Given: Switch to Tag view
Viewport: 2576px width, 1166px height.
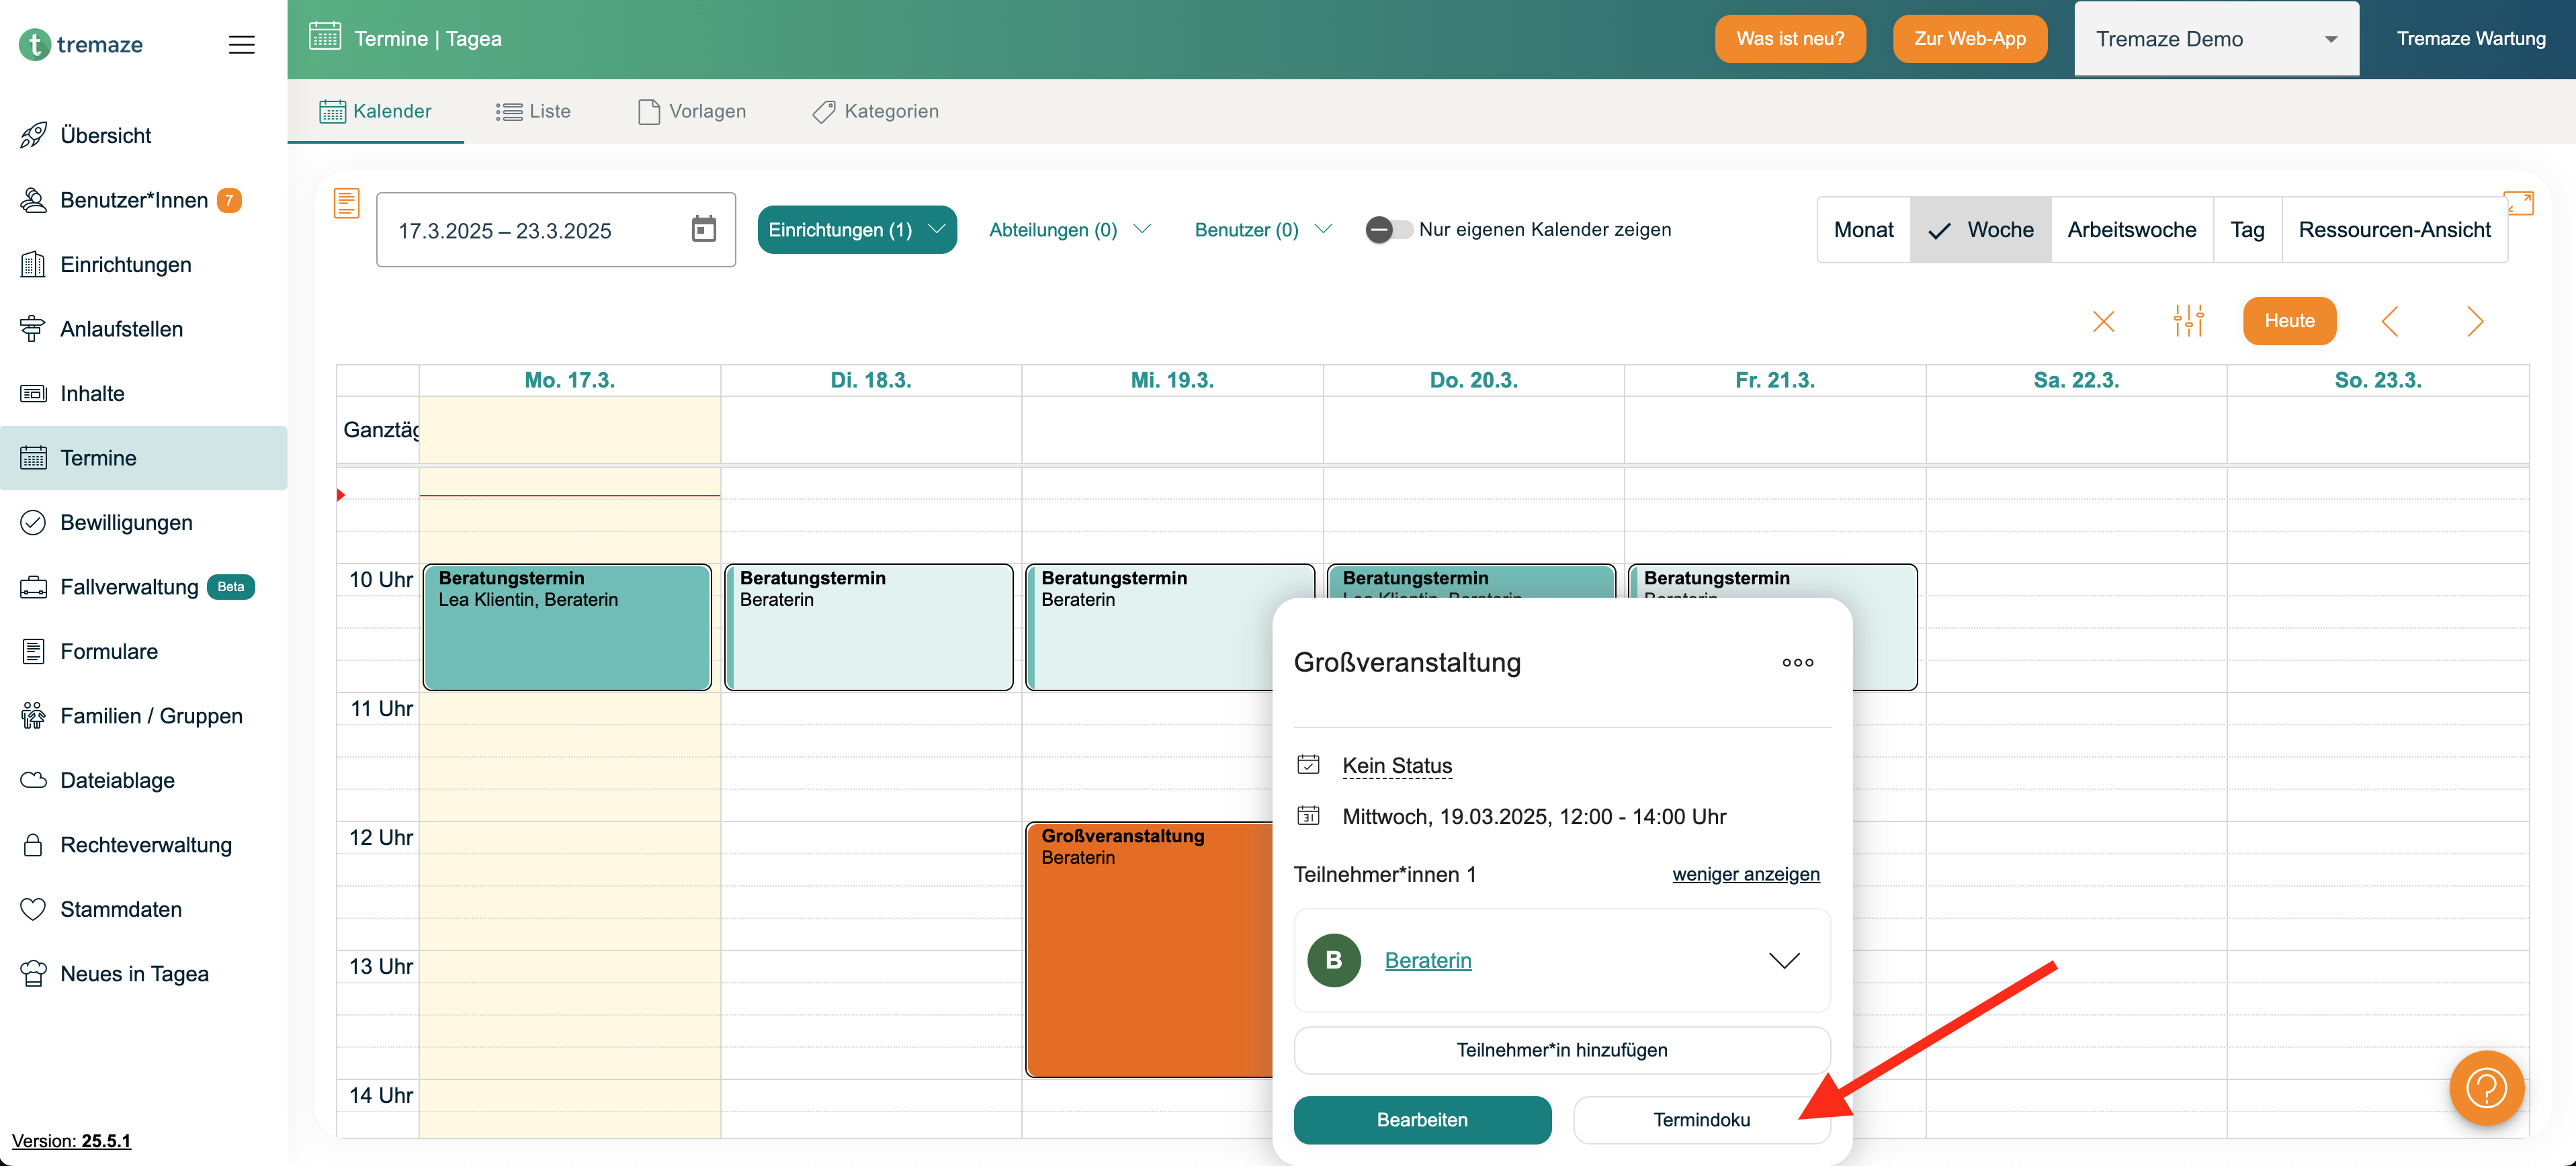Looking at the screenshot, I should (x=2247, y=230).
